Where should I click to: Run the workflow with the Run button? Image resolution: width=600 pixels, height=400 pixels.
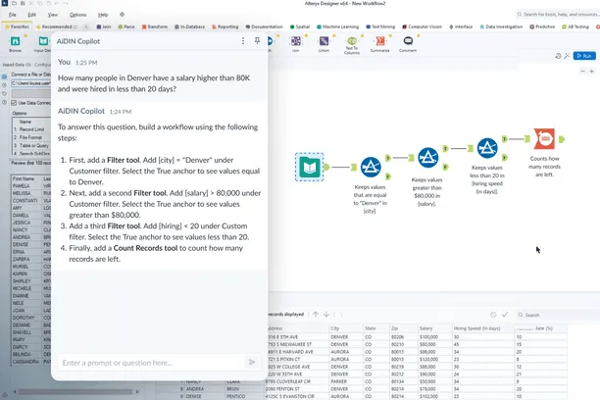click(x=584, y=56)
